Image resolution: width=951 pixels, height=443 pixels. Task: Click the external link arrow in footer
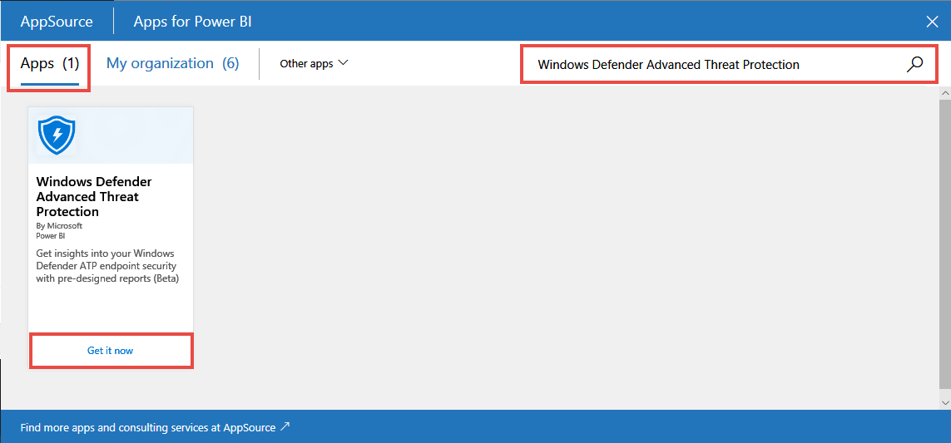pos(285,427)
